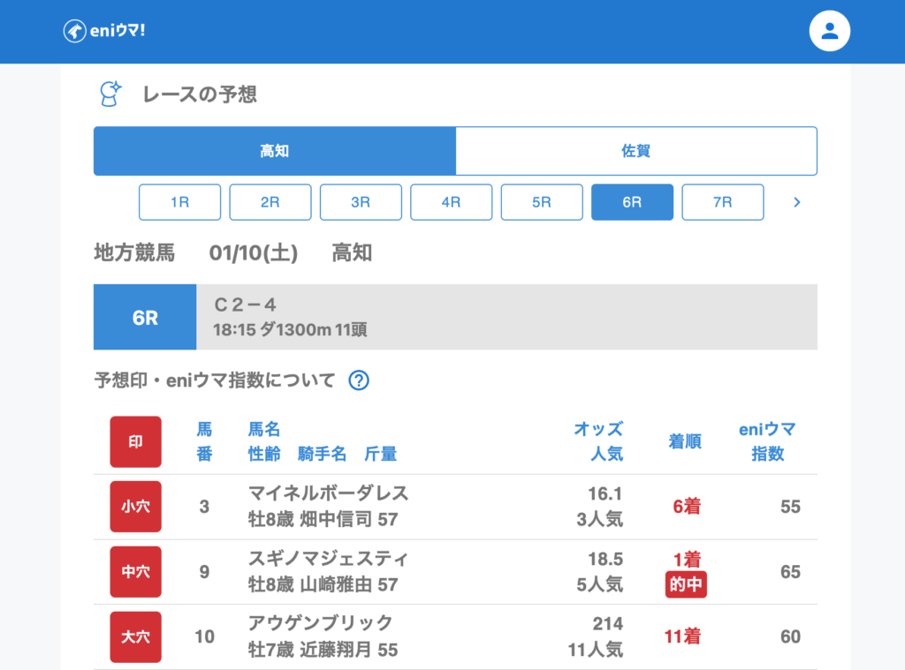Viewport: 905px width, 670px height.
Task: Click the 印 column header badge
Action: (x=135, y=442)
